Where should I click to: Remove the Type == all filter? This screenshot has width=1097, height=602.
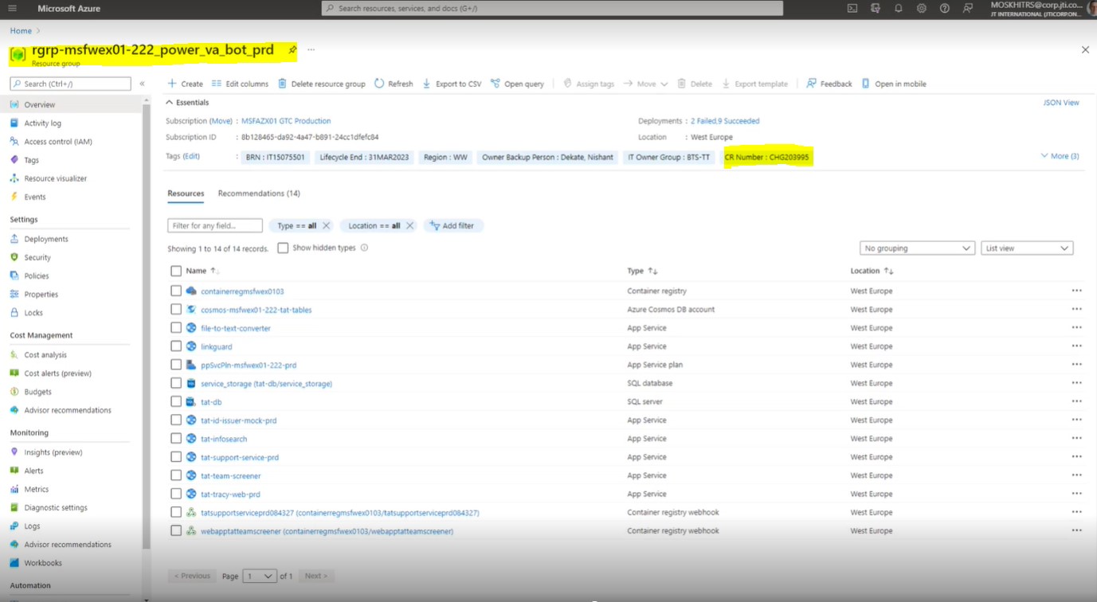[x=326, y=226]
